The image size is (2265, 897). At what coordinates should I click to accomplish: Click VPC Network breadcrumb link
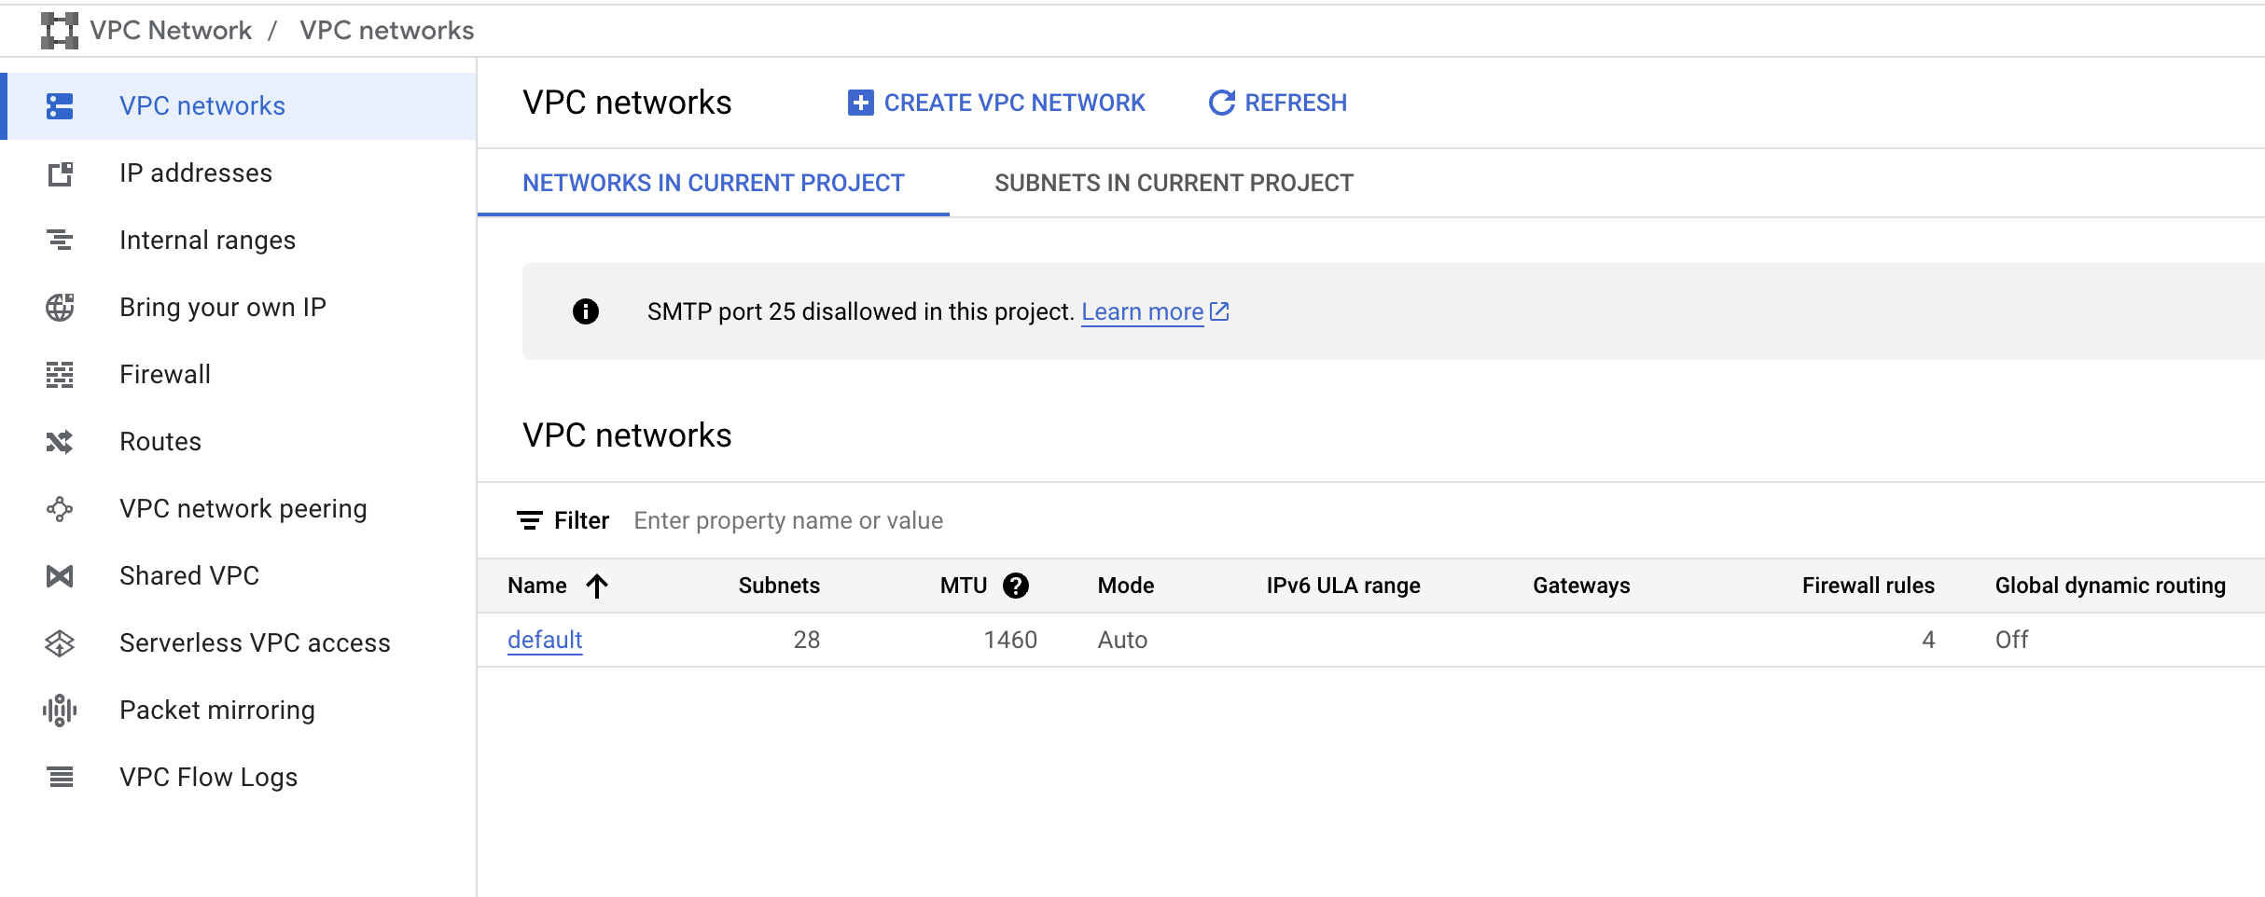(x=171, y=31)
